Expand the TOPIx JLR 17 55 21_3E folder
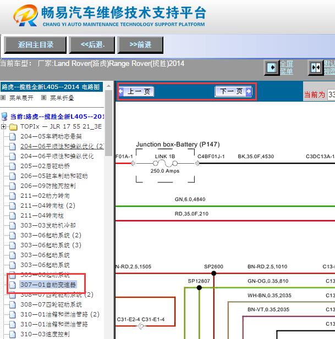335x339 pixels. (3, 126)
